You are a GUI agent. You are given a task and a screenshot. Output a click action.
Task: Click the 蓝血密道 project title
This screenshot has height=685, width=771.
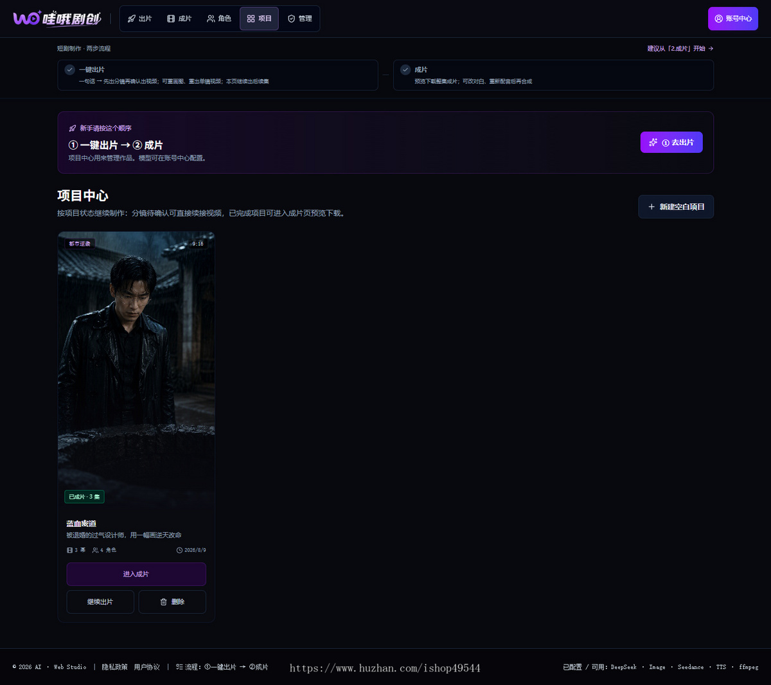tap(82, 524)
